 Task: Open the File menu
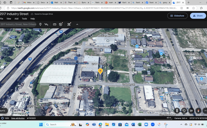(1, 19)
